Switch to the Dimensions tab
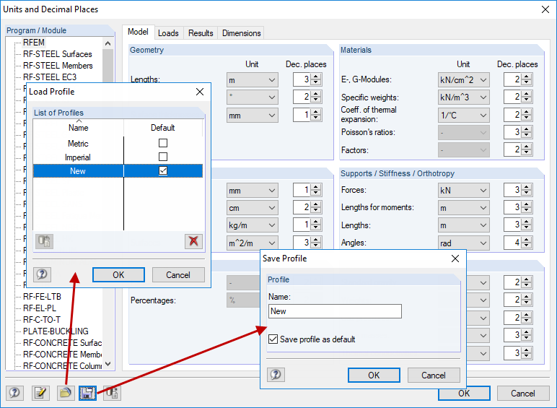The height and width of the screenshot is (408, 557). (x=241, y=33)
